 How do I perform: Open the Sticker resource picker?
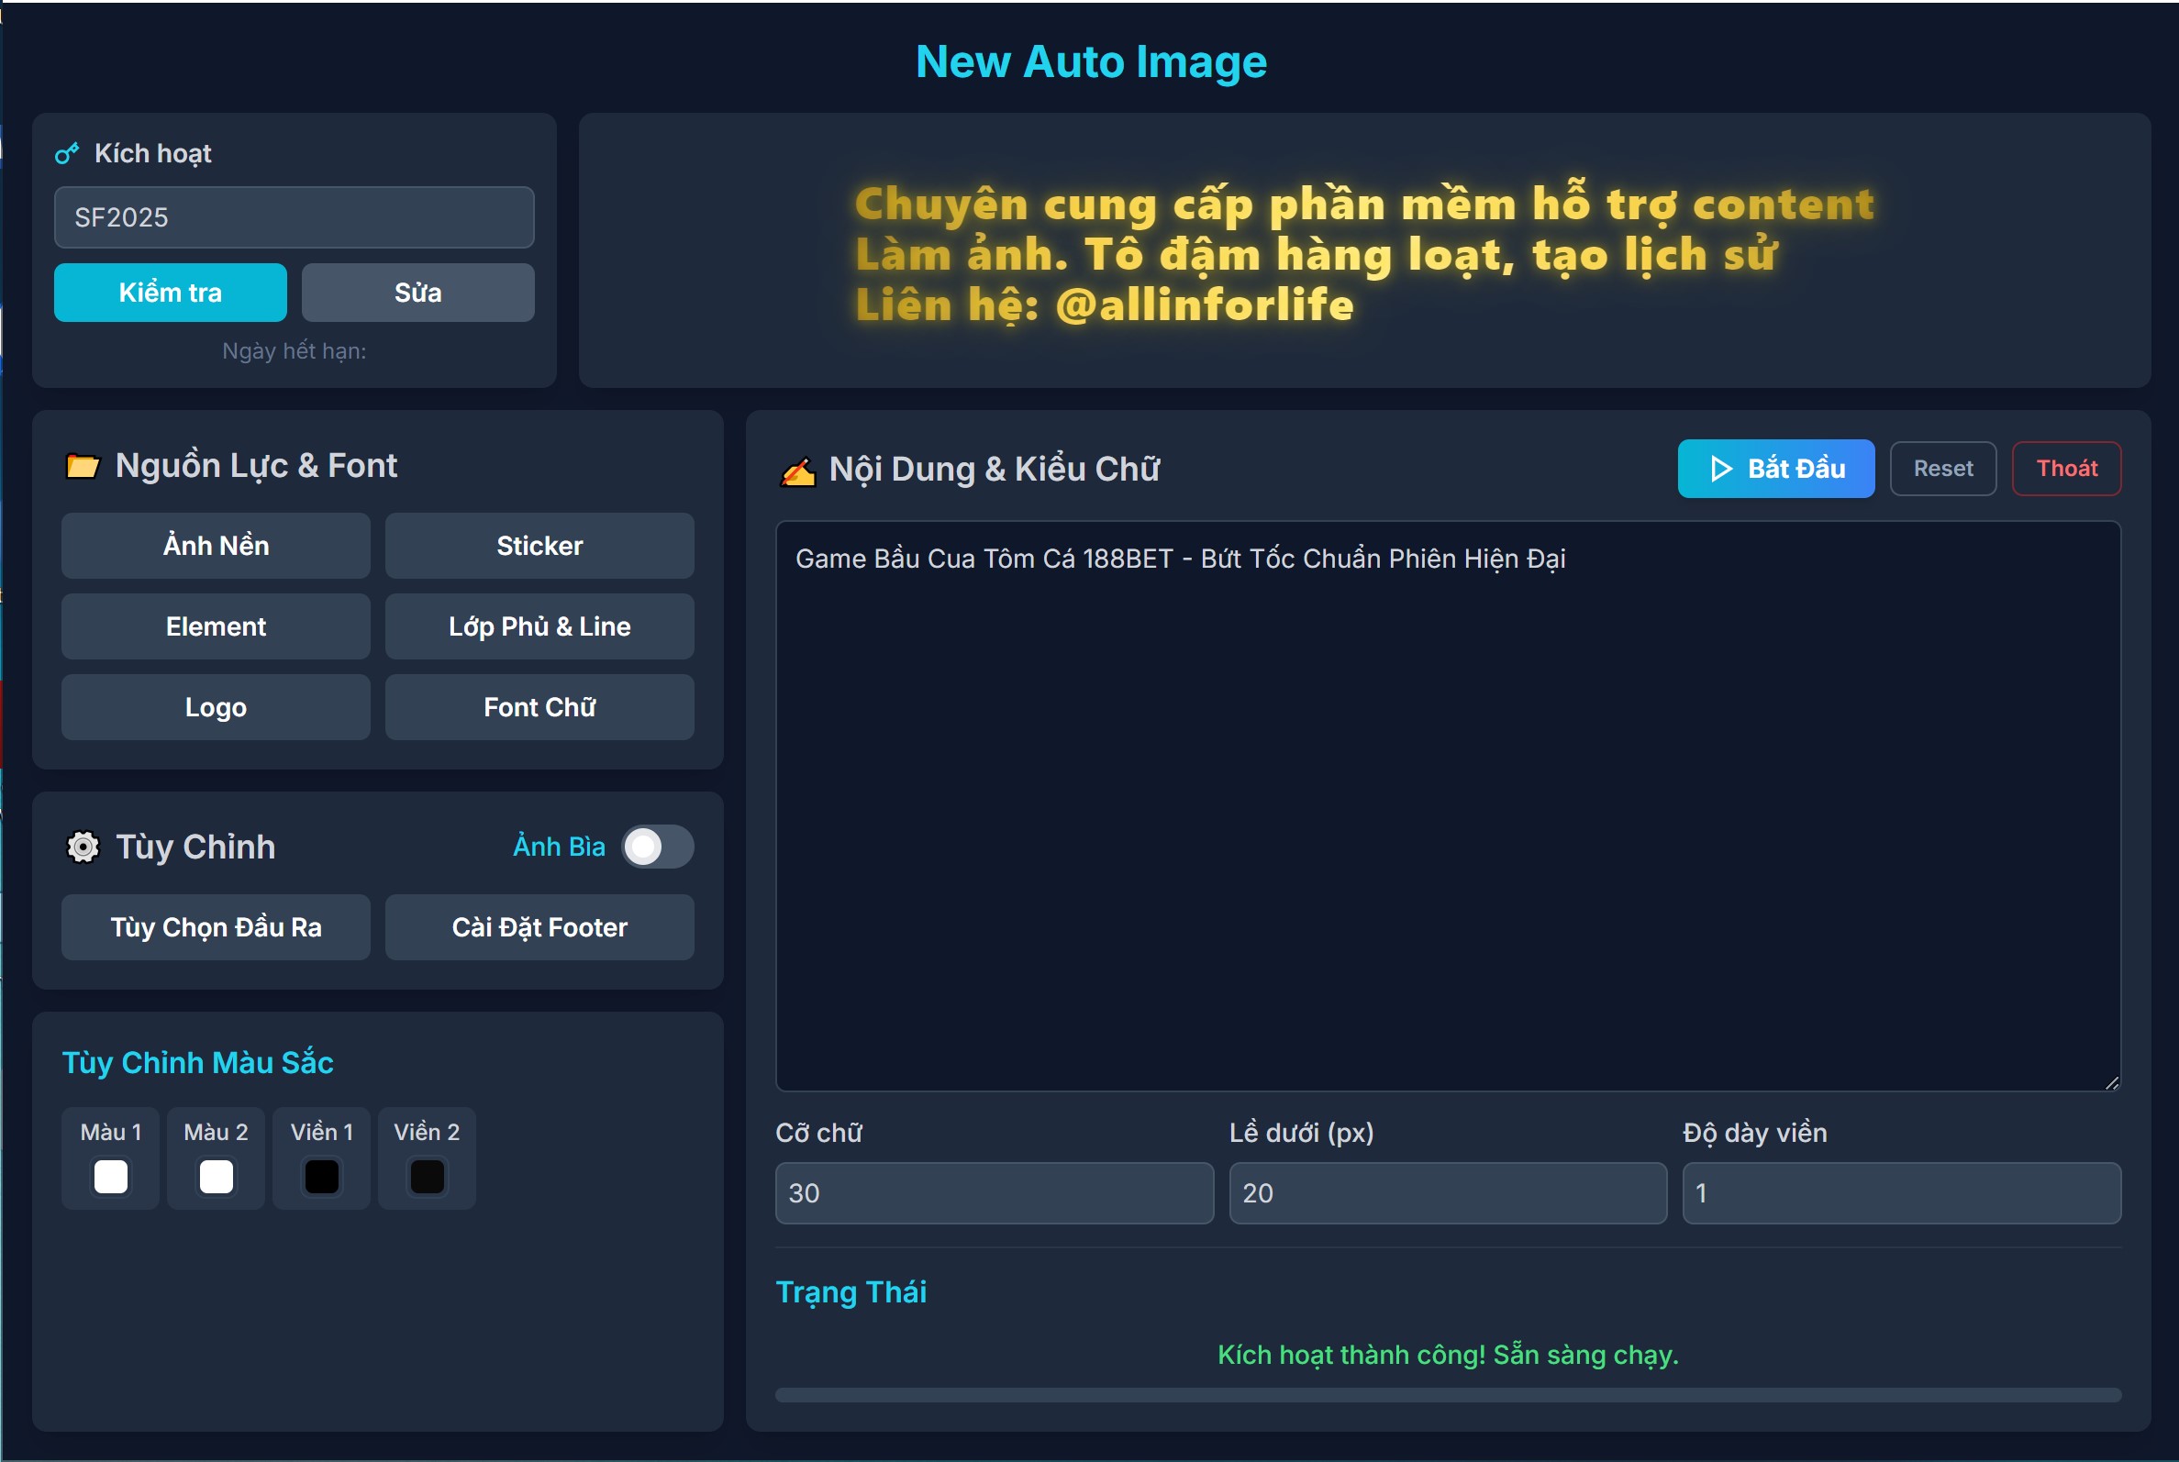coord(539,546)
